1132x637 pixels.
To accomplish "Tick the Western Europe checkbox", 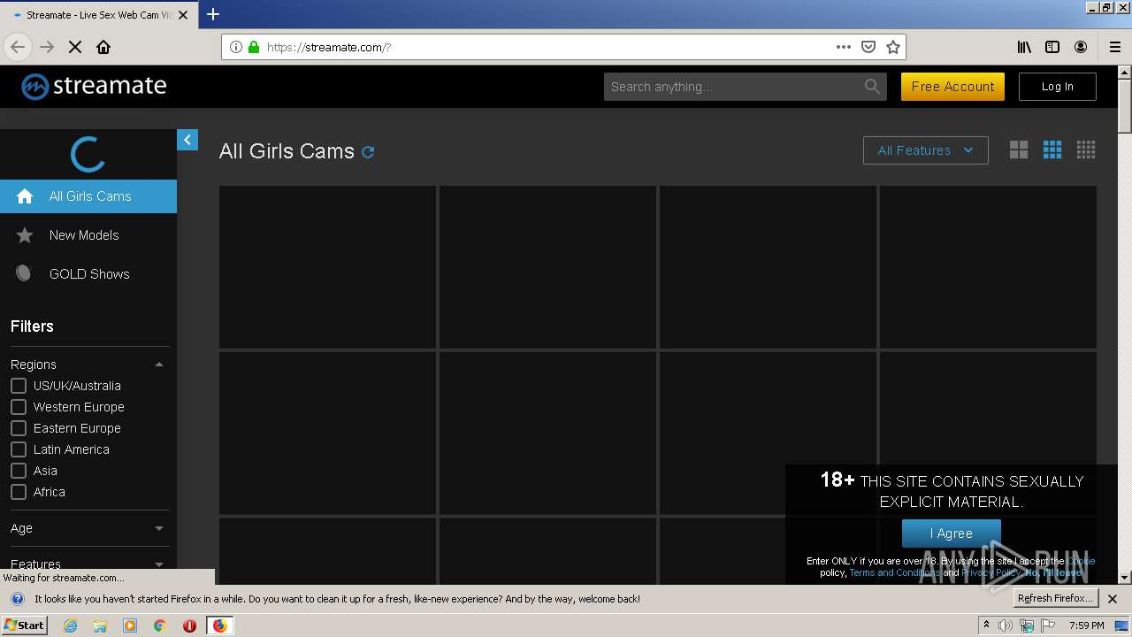I will pyautogui.click(x=19, y=407).
